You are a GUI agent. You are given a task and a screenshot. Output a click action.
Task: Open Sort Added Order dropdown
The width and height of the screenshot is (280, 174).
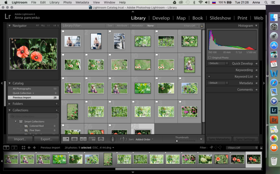coord(144,139)
